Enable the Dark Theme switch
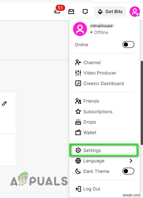 (128, 171)
